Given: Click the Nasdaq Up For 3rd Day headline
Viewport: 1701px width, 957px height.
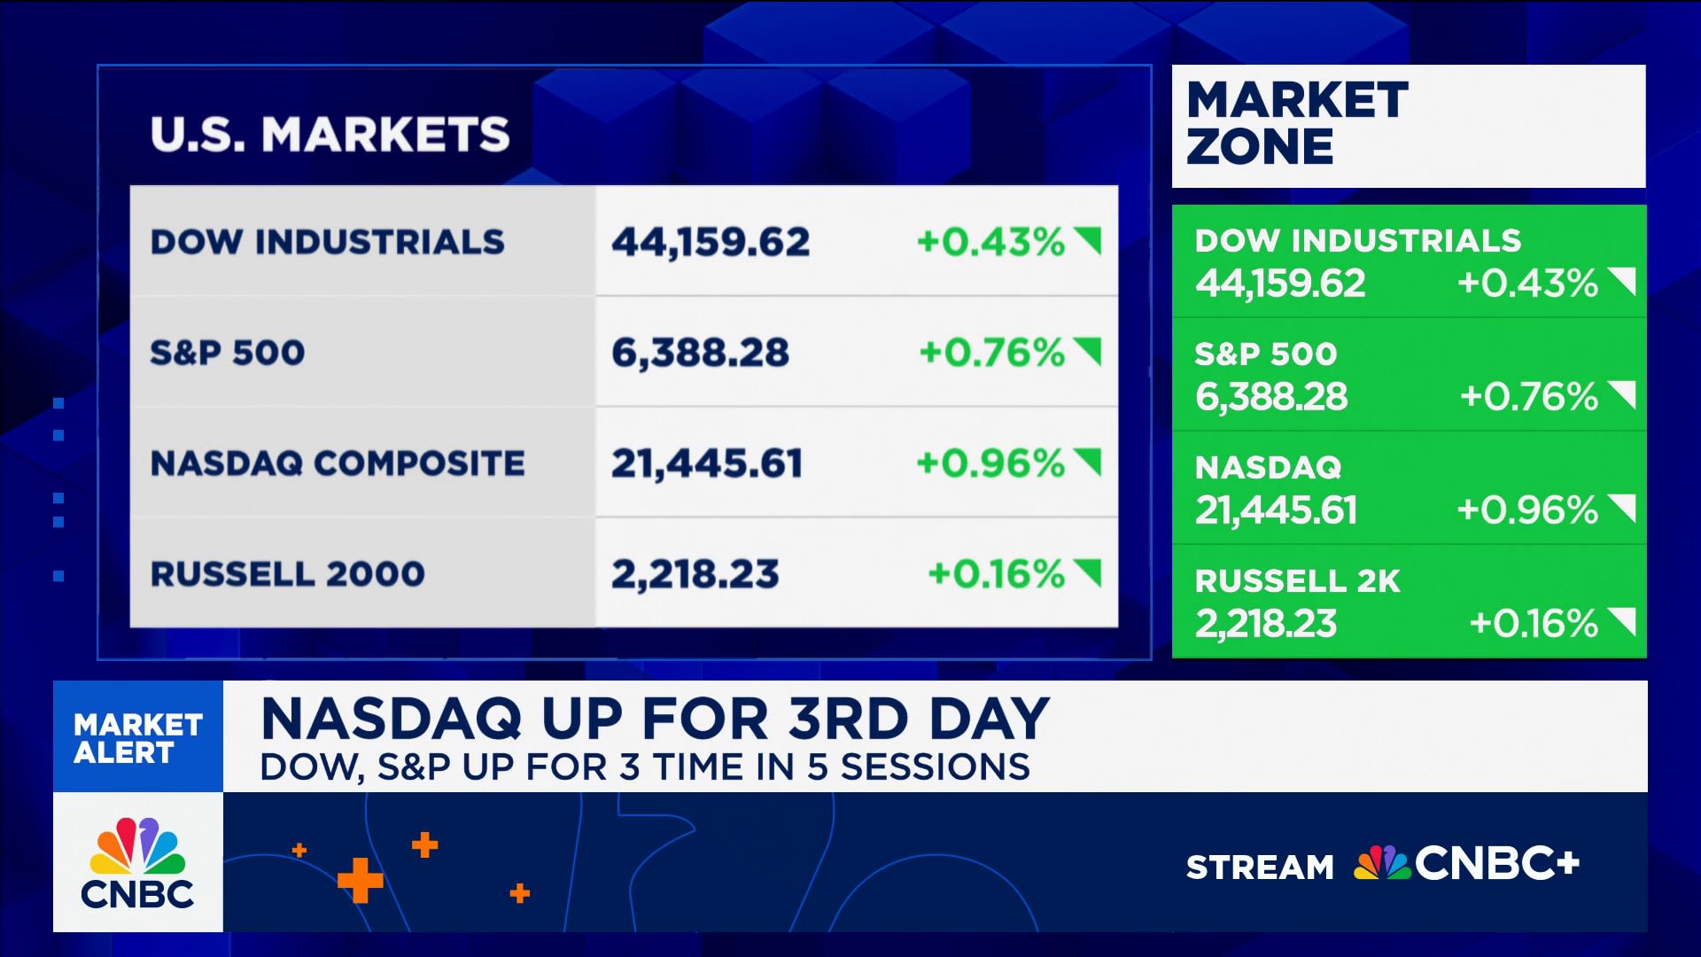Looking at the screenshot, I should (x=655, y=719).
